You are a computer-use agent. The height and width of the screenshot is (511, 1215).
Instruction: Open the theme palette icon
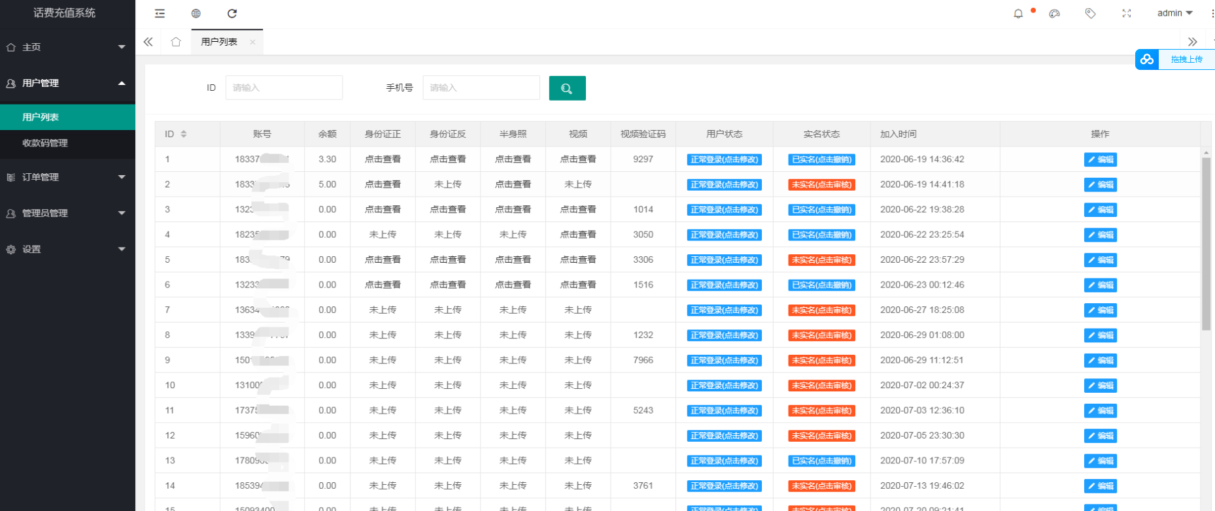[1054, 13]
